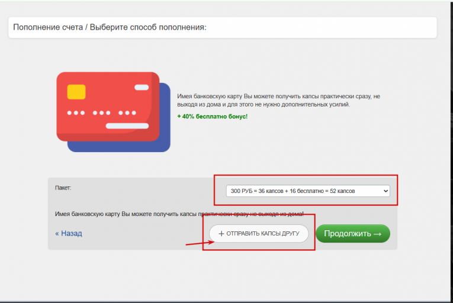
Task: Click the description starting with Имея банковскую карту beside the card image
Action: [x=278, y=100]
